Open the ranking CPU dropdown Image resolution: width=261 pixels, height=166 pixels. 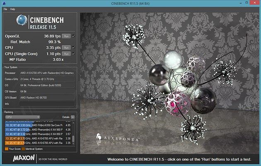(22, 117)
